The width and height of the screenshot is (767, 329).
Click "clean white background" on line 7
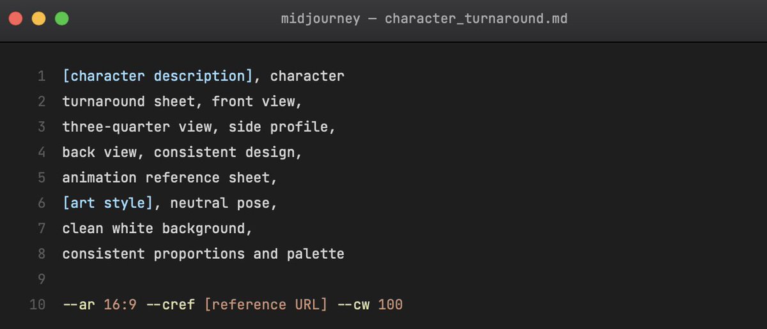[x=153, y=228]
